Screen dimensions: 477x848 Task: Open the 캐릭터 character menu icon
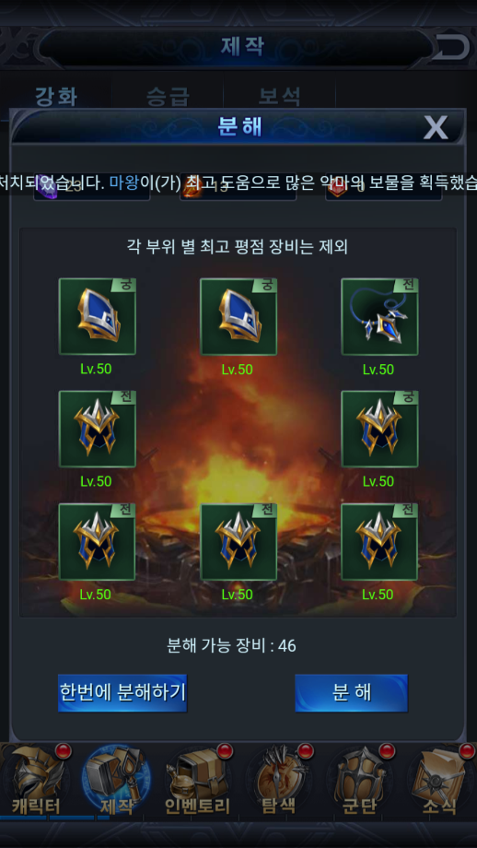(x=36, y=779)
